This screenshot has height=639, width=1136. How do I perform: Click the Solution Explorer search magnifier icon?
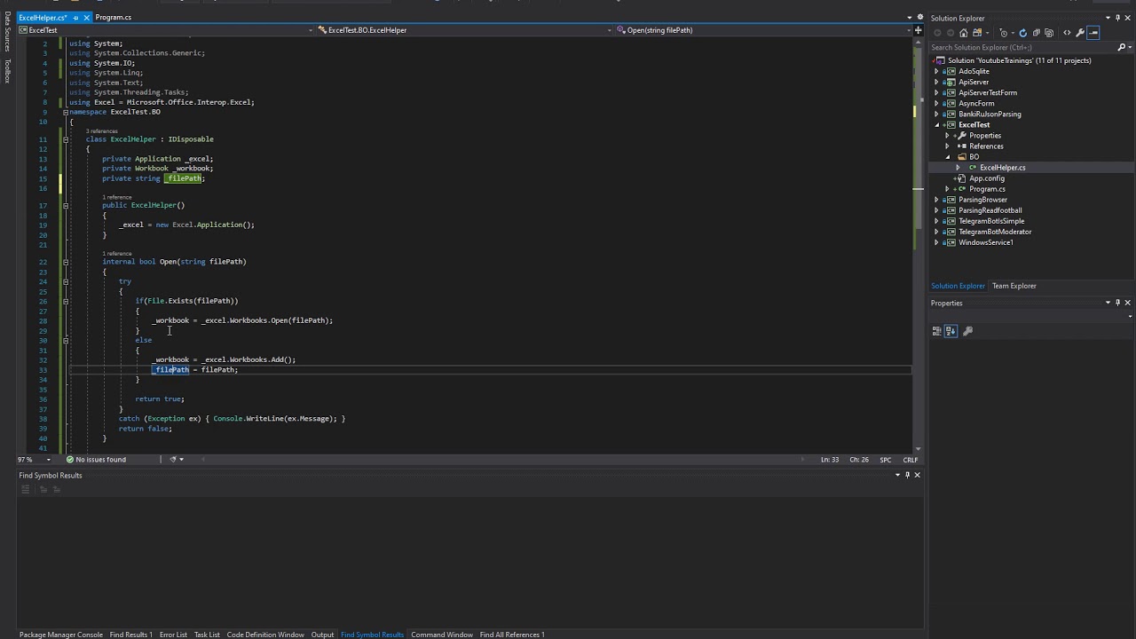pyautogui.click(x=1121, y=47)
